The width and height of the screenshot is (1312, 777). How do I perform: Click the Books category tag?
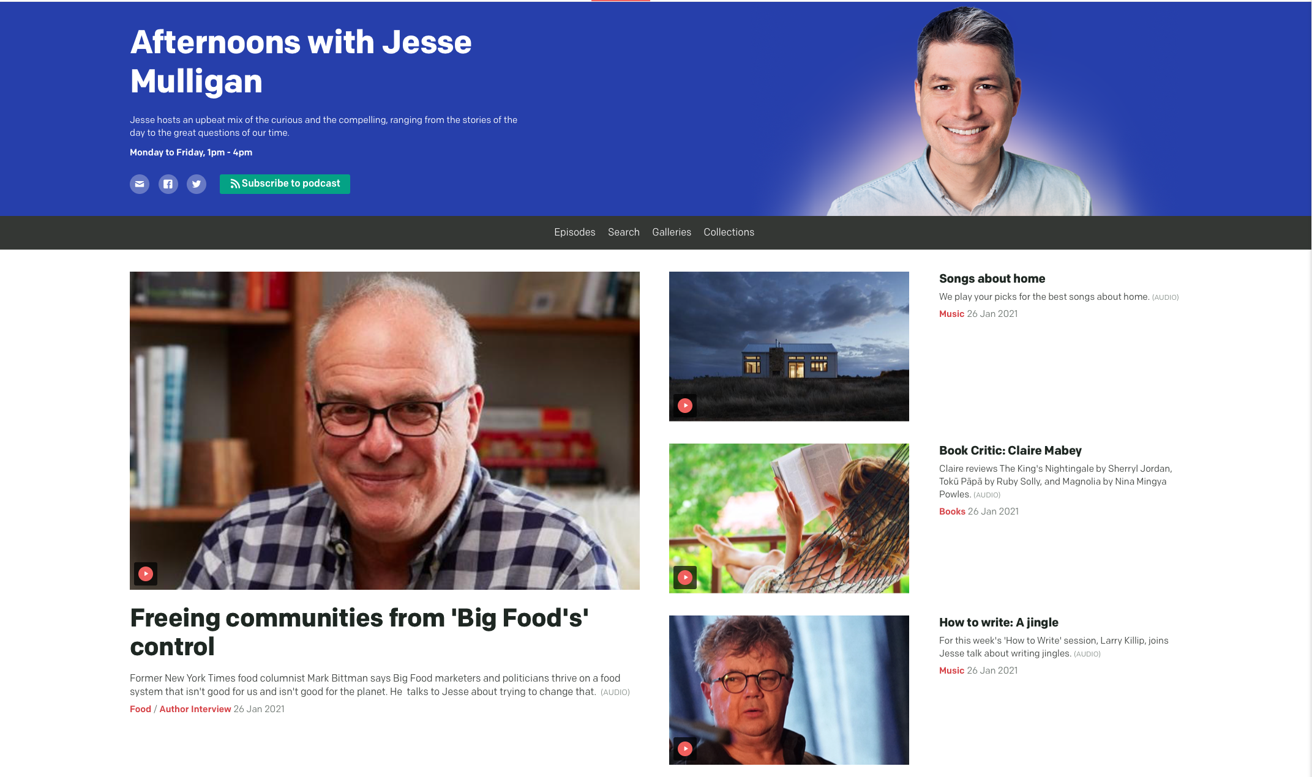(952, 511)
